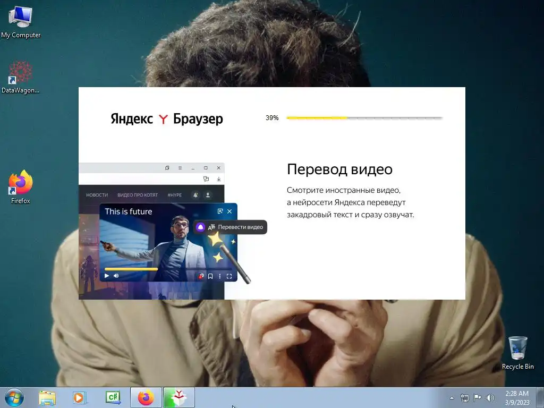The image size is (544, 408).
Task: Click the purple Alice icon near Перевести видео
Action: click(x=200, y=227)
